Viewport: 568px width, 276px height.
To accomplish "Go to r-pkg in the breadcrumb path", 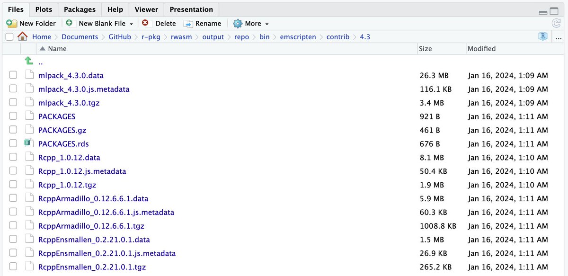I will [151, 37].
